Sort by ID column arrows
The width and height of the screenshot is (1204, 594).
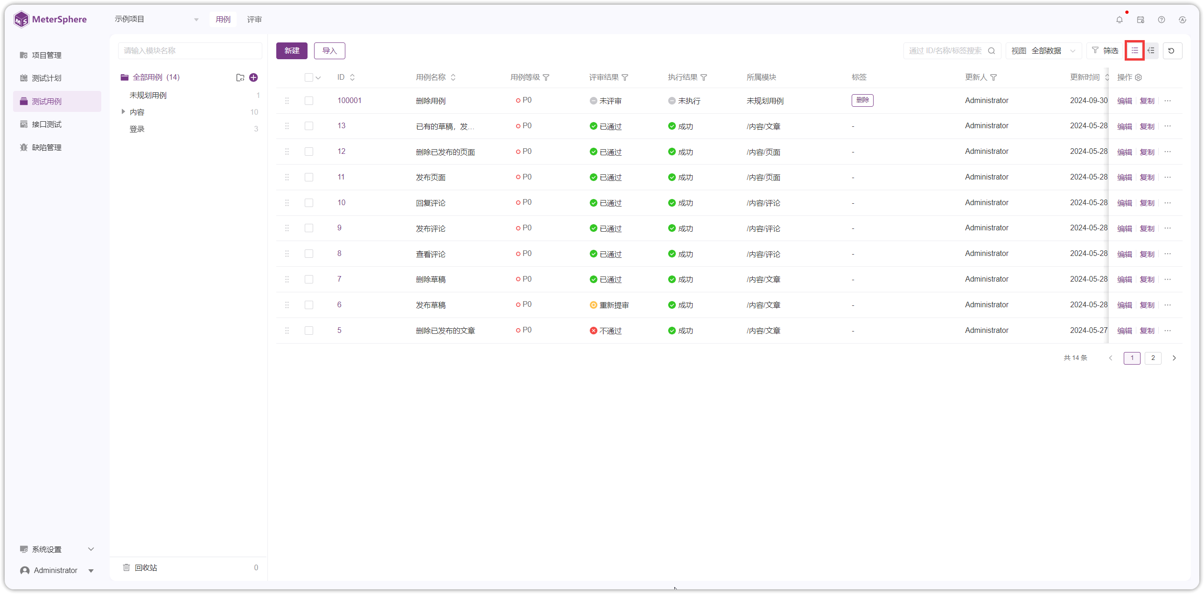click(x=352, y=77)
